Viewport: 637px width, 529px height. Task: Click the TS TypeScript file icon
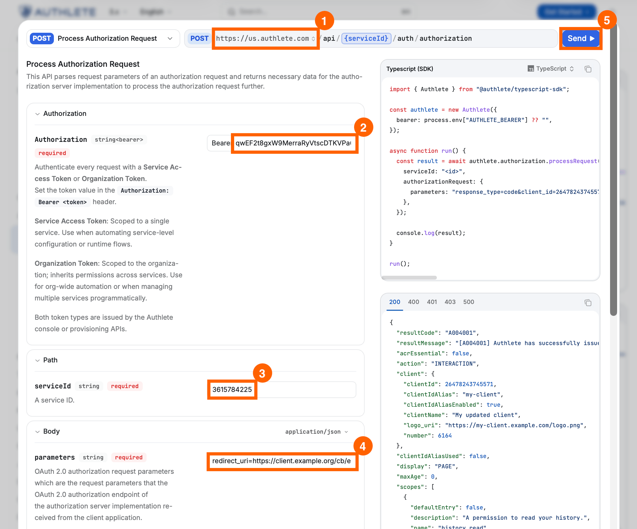tap(531, 69)
